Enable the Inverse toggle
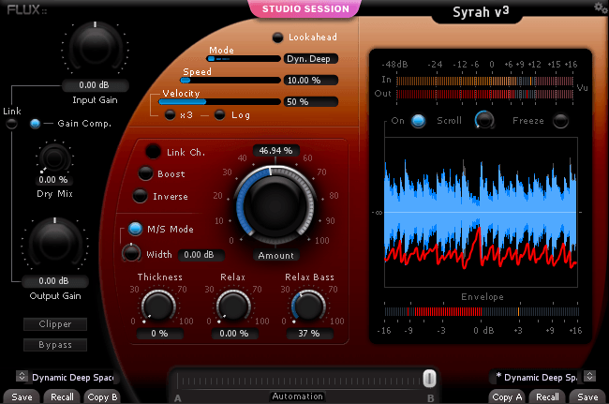 140,196
